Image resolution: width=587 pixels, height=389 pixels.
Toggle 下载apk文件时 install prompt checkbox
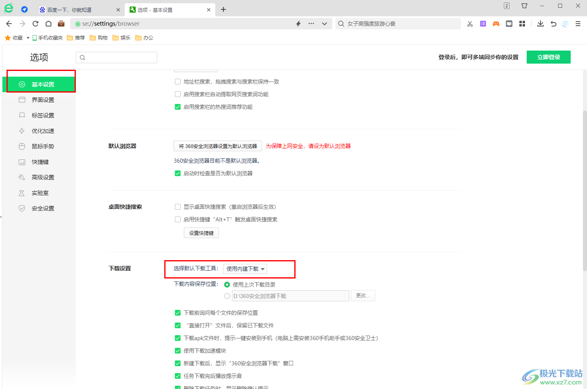coord(178,338)
